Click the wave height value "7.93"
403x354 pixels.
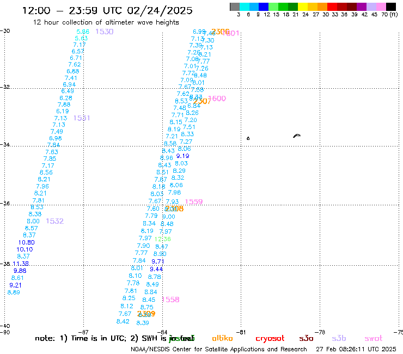tap(172, 202)
